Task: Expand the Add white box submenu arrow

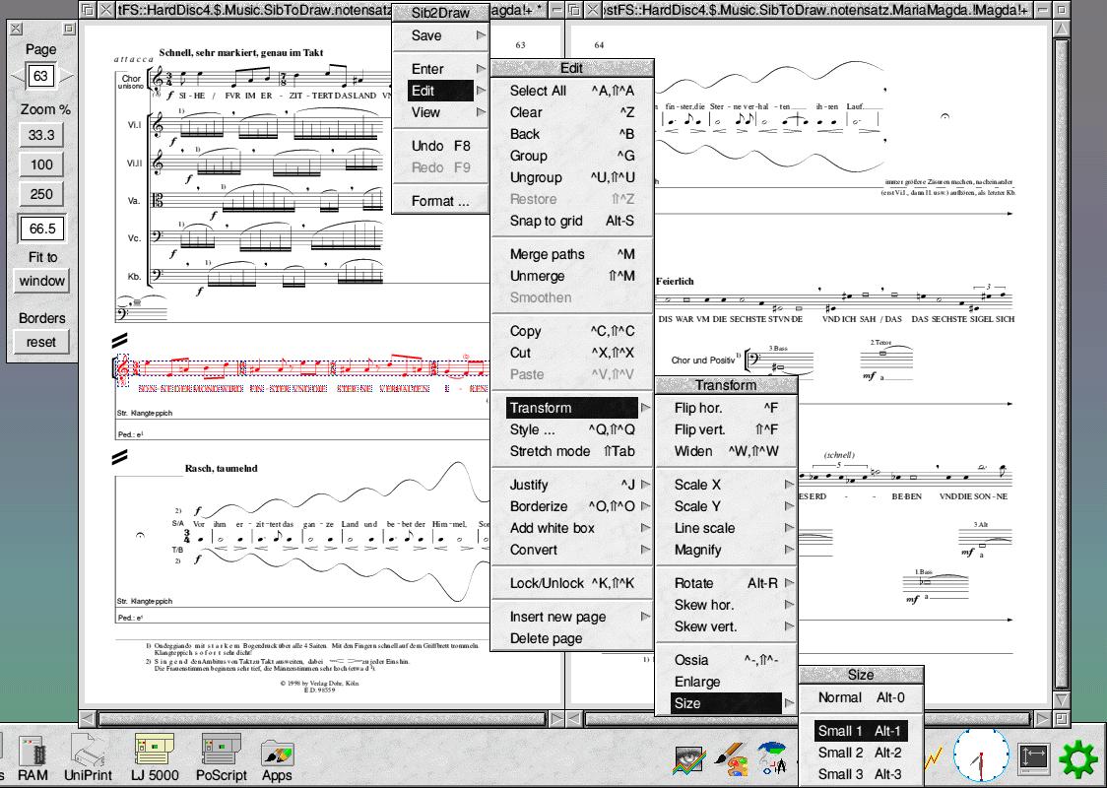Action: point(644,528)
